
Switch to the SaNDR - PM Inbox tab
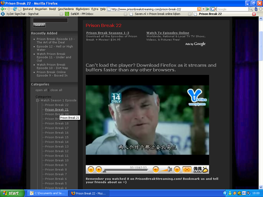(x=96, y=14)
